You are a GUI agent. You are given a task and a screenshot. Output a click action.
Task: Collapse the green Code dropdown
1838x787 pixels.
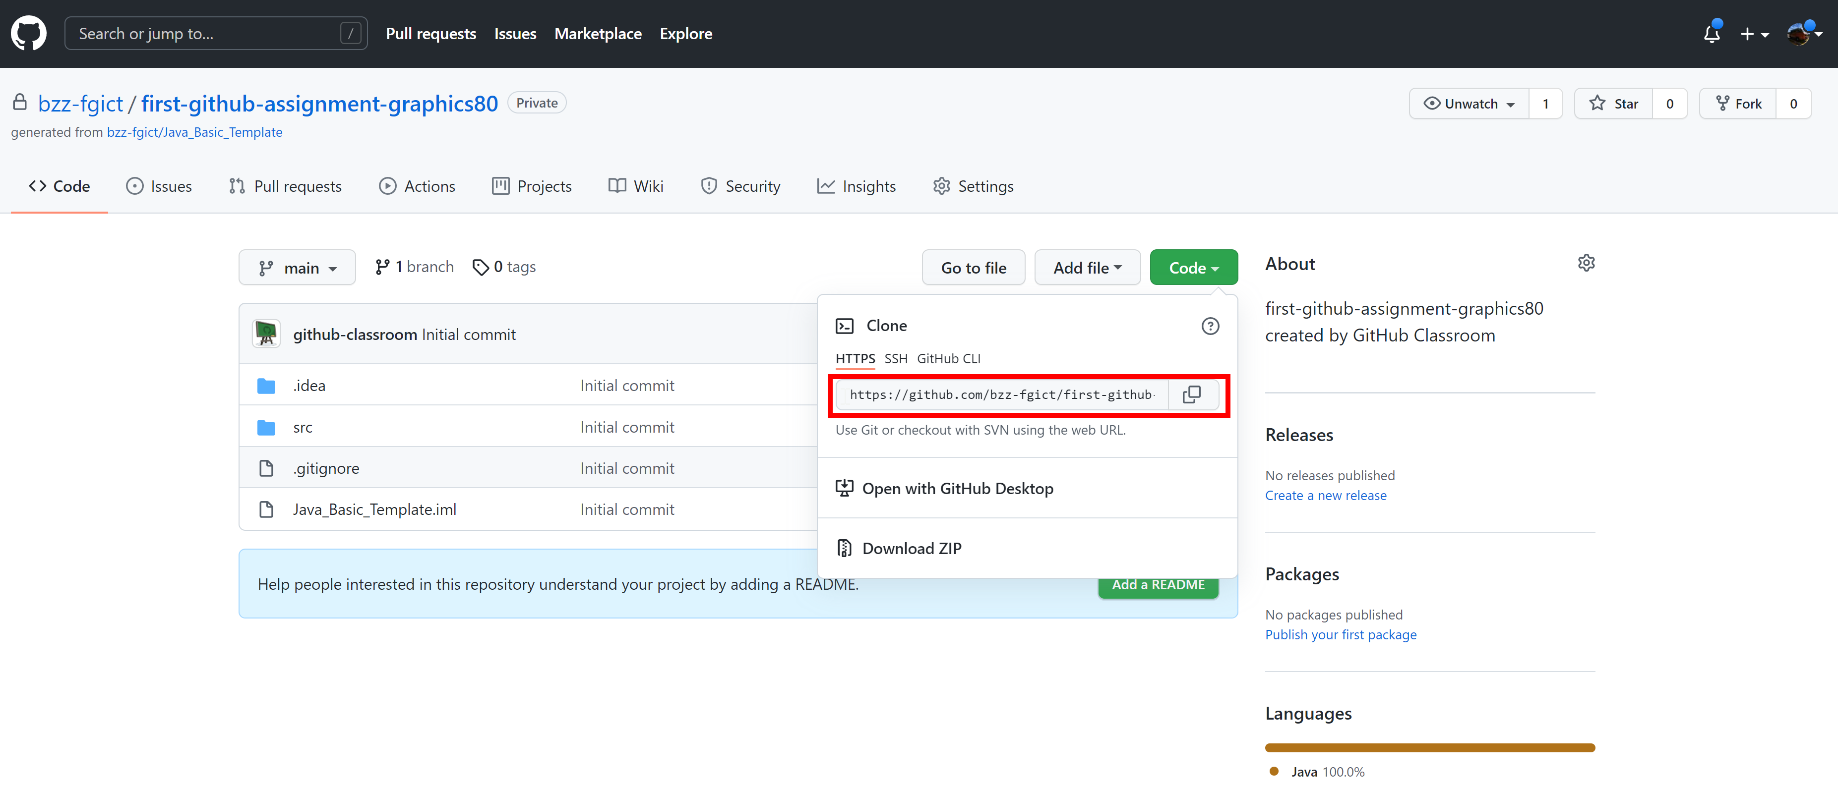[x=1194, y=267]
